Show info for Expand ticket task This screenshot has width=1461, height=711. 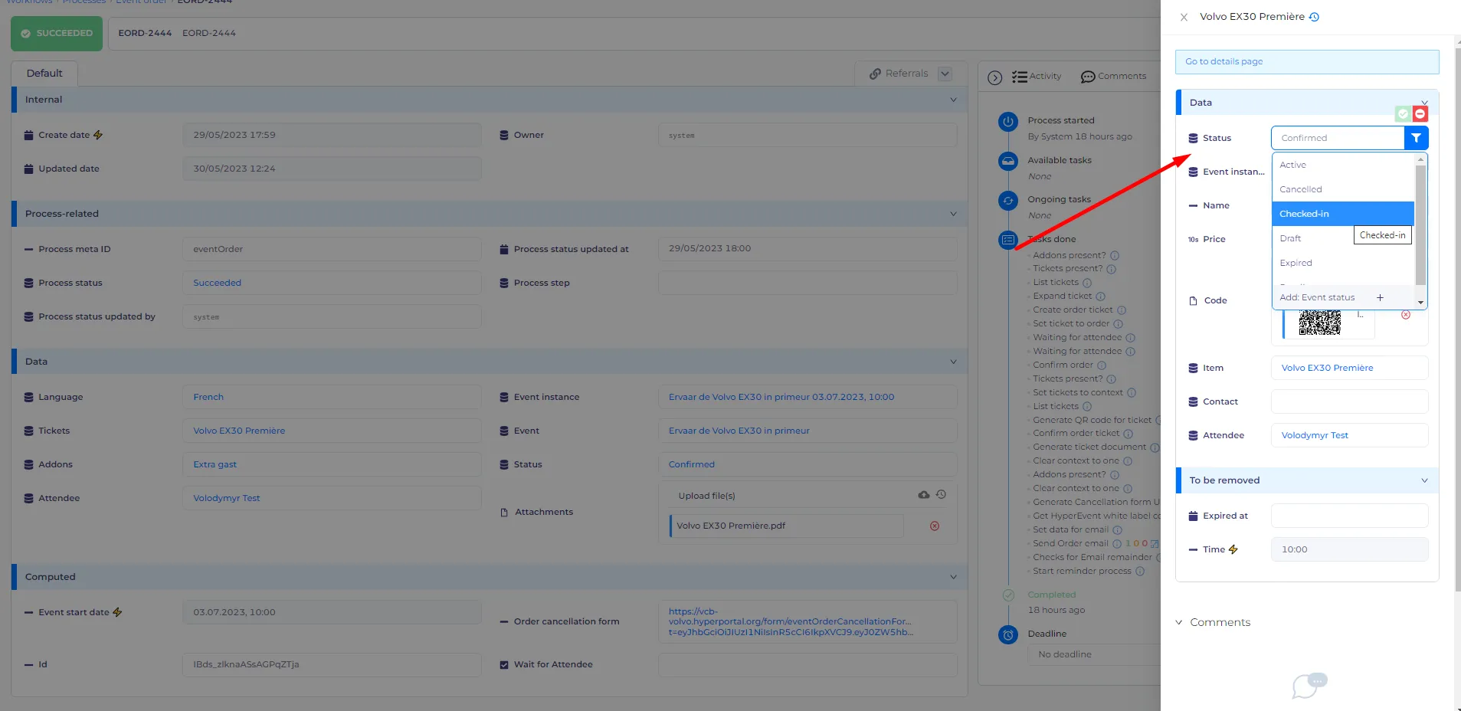1100,297
